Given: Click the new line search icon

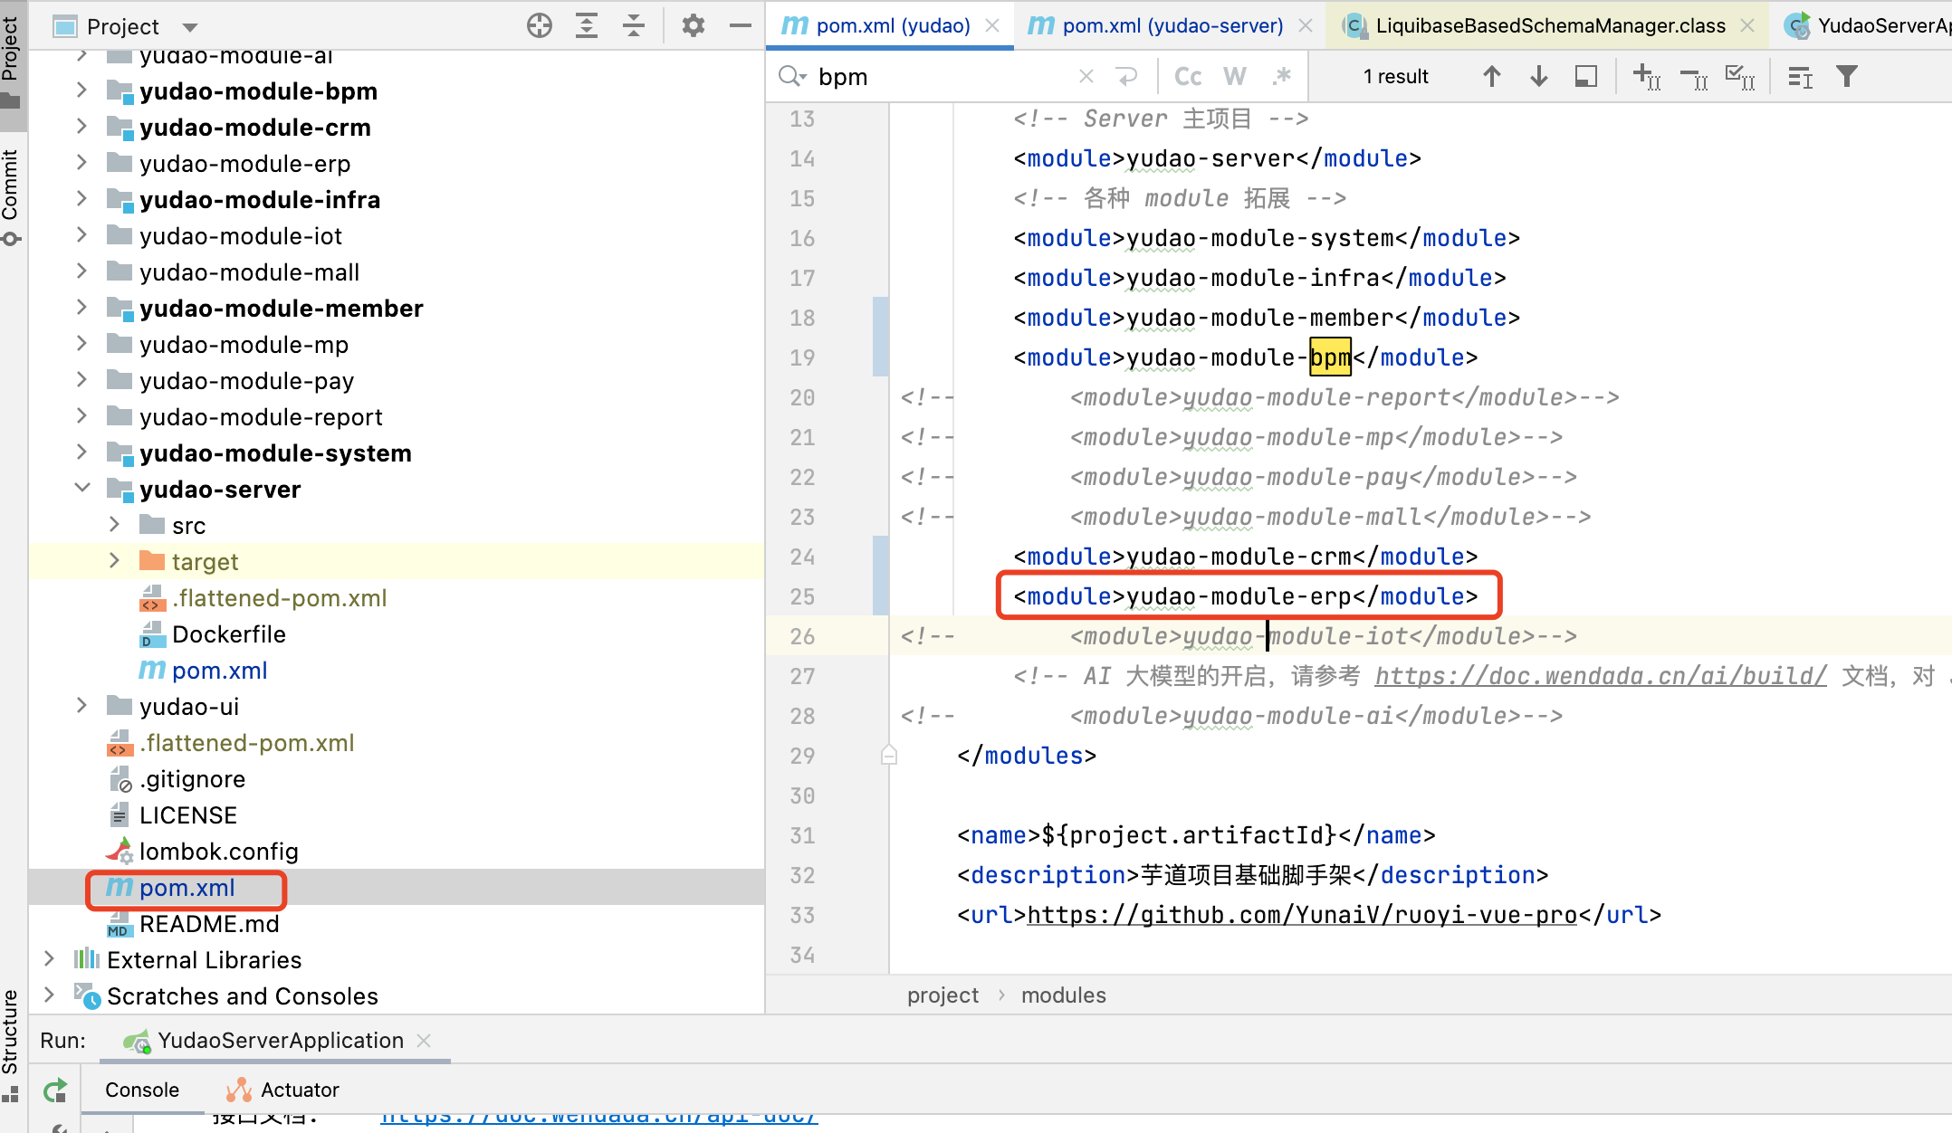Looking at the screenshot, I should (1126, 77).
